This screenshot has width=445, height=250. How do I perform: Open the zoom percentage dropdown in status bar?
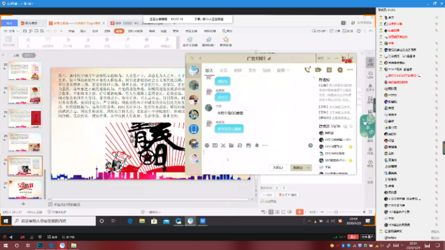pyautogui.click(x=314, y=212)
